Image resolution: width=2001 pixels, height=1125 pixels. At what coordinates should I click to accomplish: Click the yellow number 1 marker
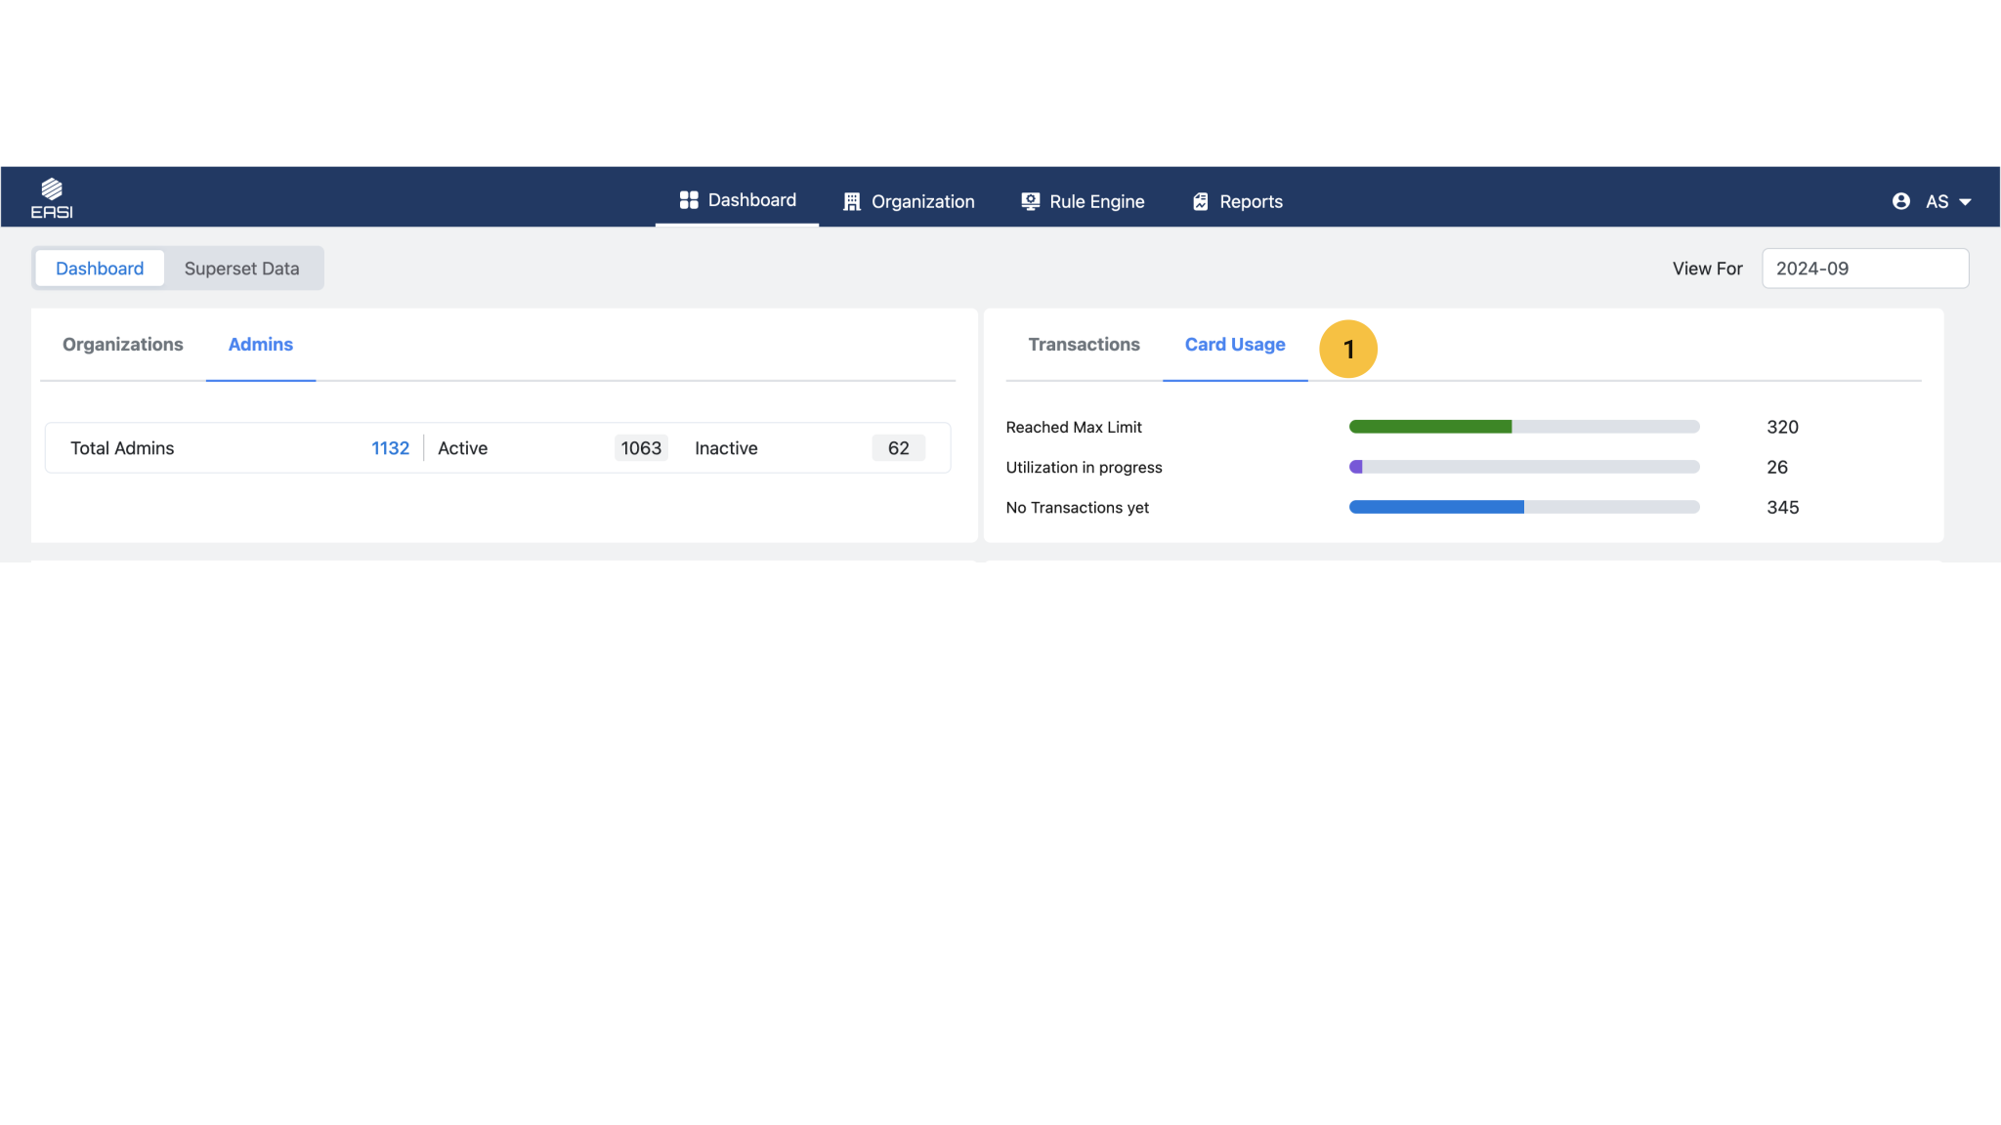point(1347,350)
